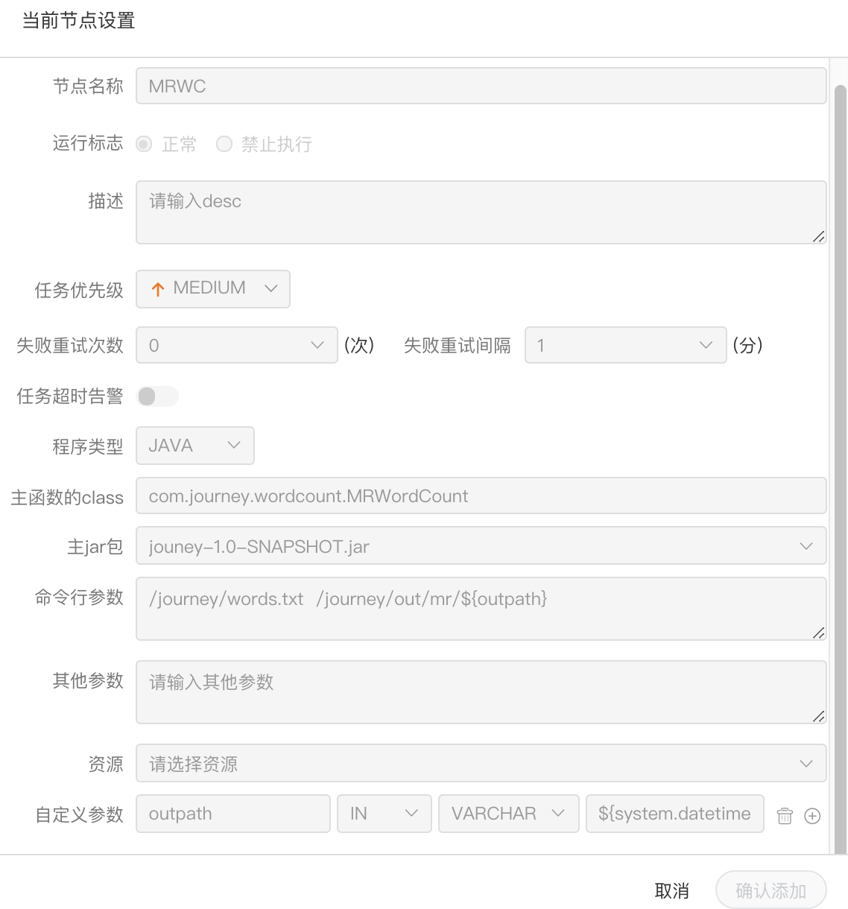Open the 主jar包 jouney-1.0-SNAPSHOT.jar dropdown

pos(481,545)
